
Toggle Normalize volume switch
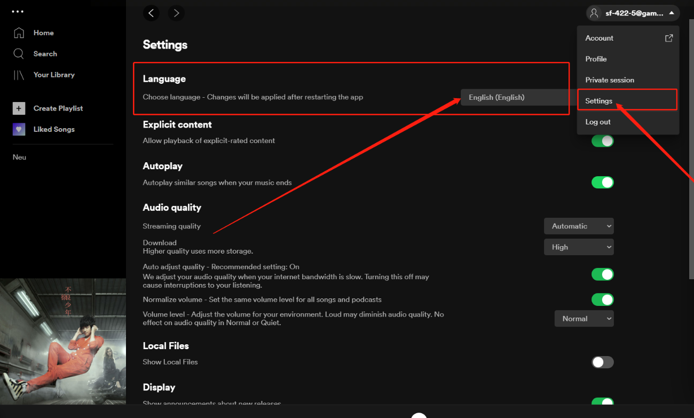pyautogui.click(x=602, y=299)
